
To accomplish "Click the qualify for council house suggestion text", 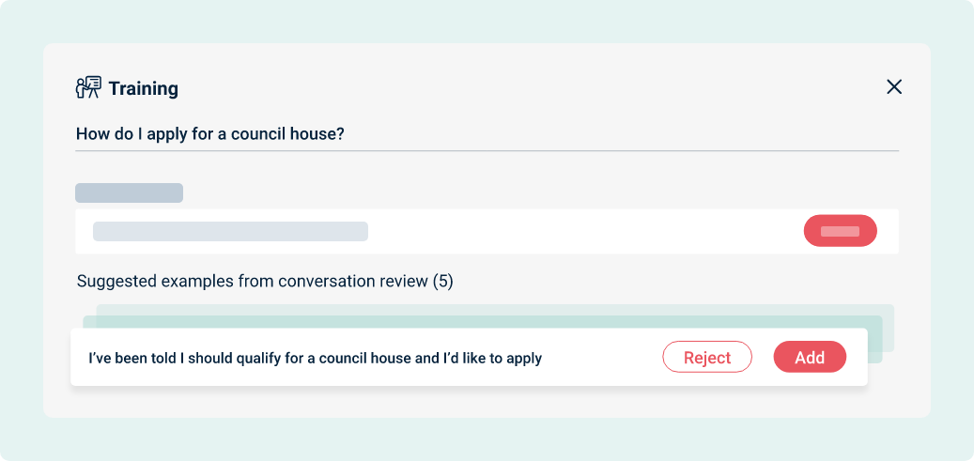I will pos(316,359).
